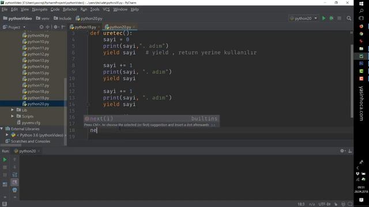
Task: Open Run panel settings gear
Action: point(342,151)
